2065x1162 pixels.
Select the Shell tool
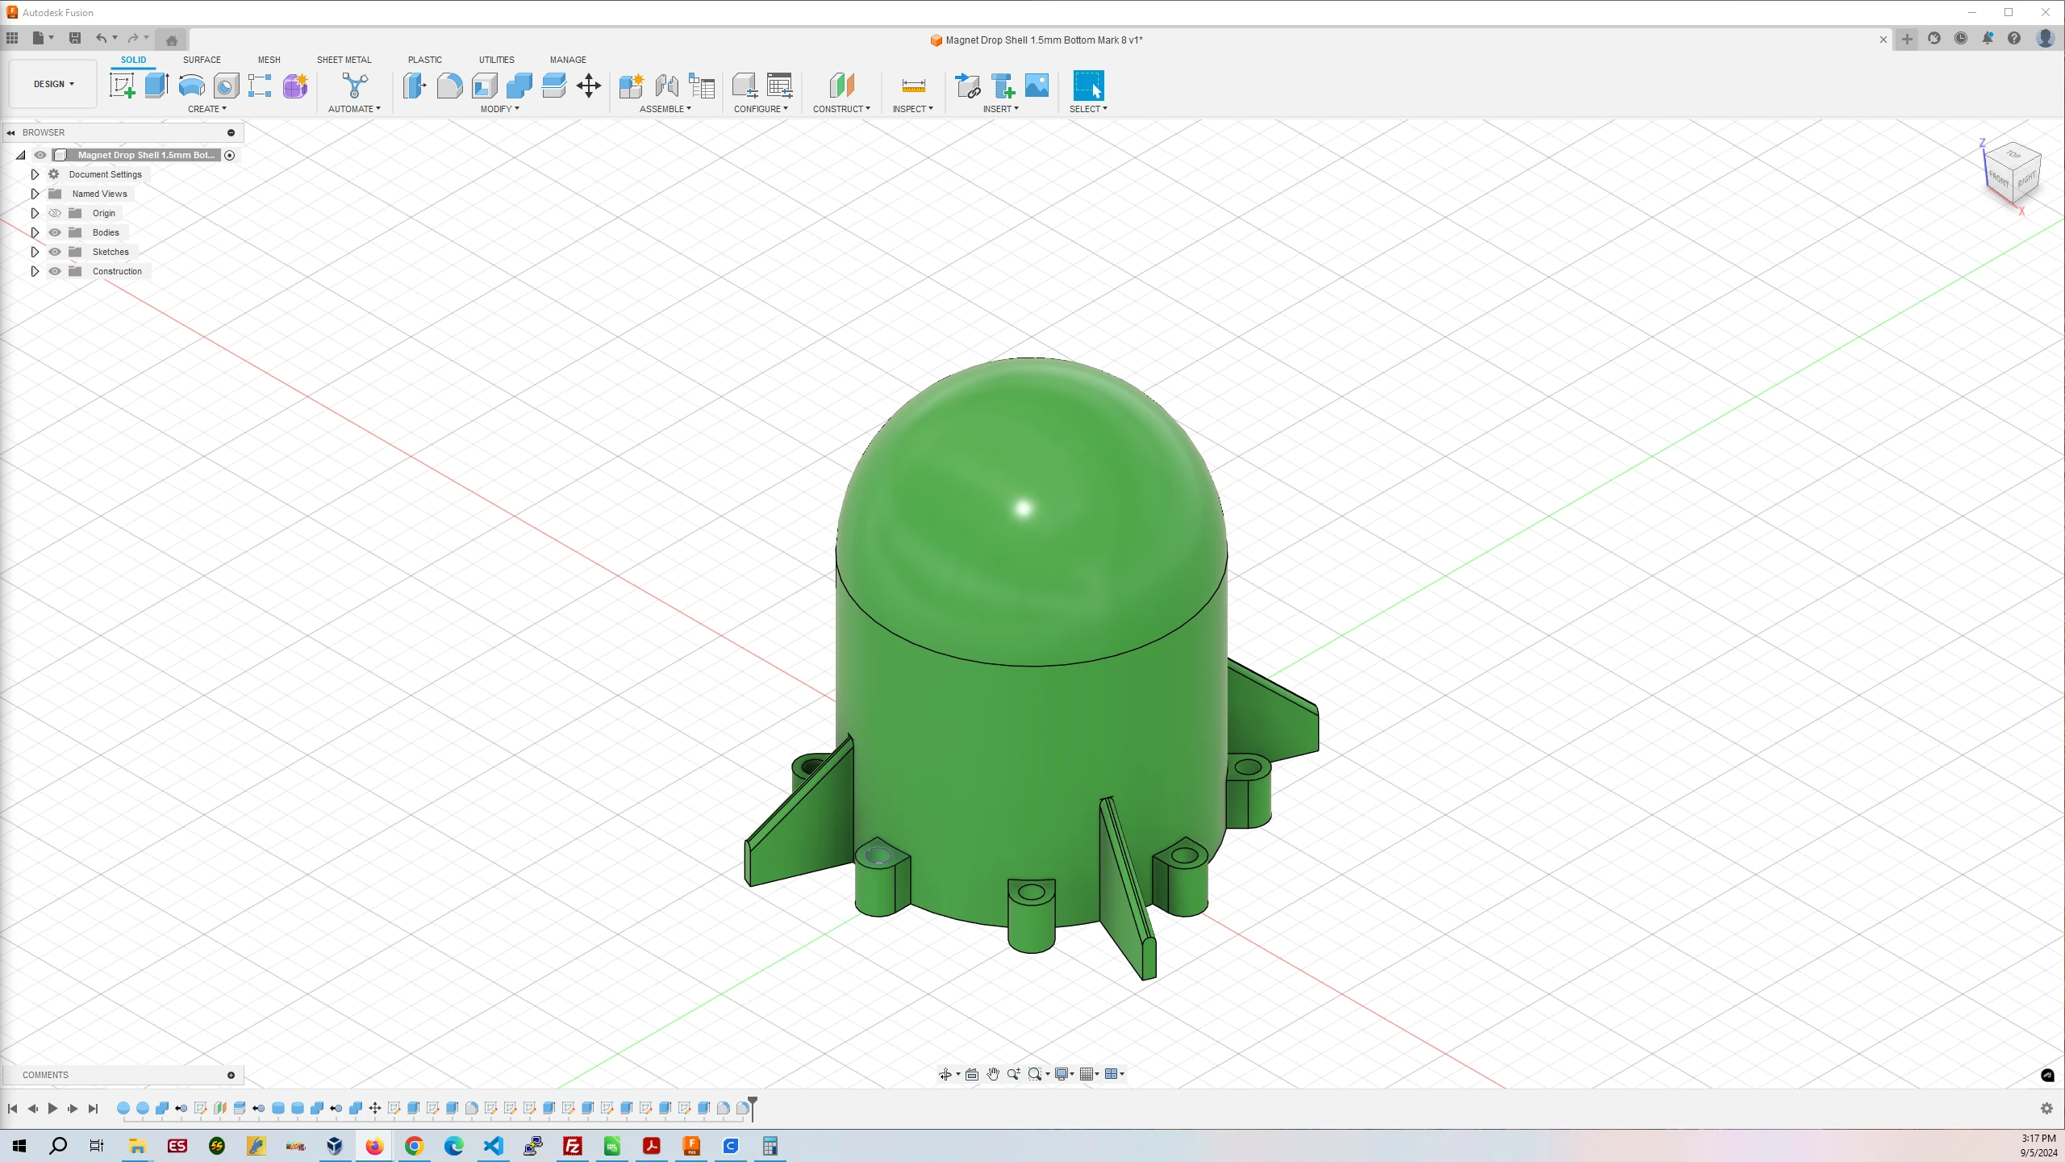(x=484, y=86)
